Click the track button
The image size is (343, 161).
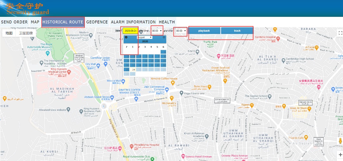237,30
